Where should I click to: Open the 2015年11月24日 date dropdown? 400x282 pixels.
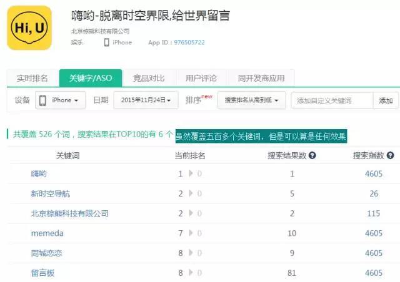(x=146, y=100)
